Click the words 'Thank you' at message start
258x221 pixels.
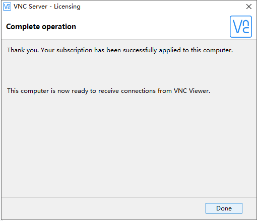(x=23, y=50)
